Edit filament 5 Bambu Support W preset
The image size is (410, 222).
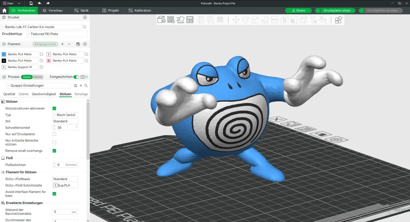(x=41, y=67)
